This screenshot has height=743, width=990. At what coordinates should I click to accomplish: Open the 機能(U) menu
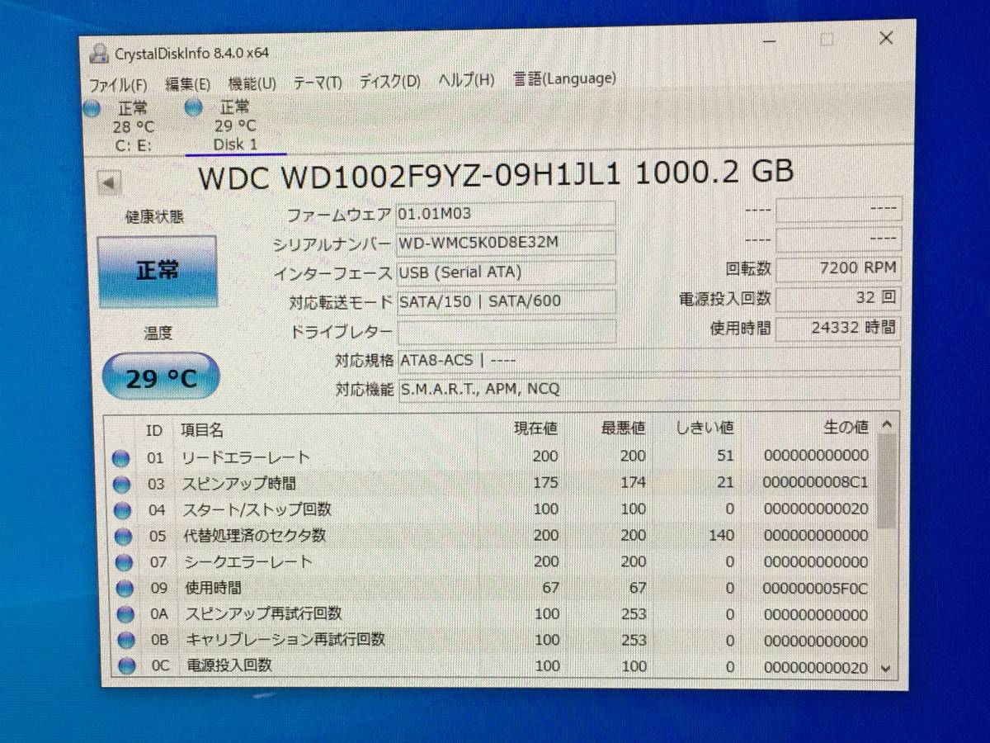tap(252, 83)
